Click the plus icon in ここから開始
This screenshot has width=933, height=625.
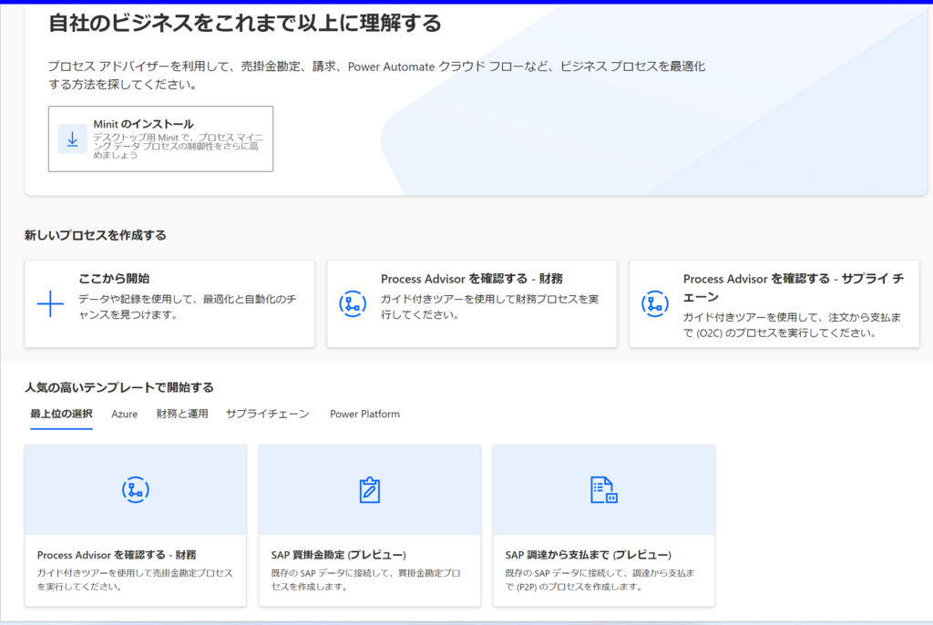click(x=50, y=304)
